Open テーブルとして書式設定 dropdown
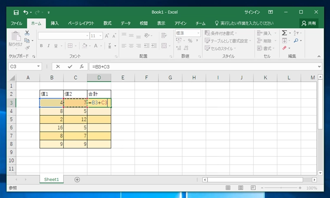330x198 pixels. (228, 41)
